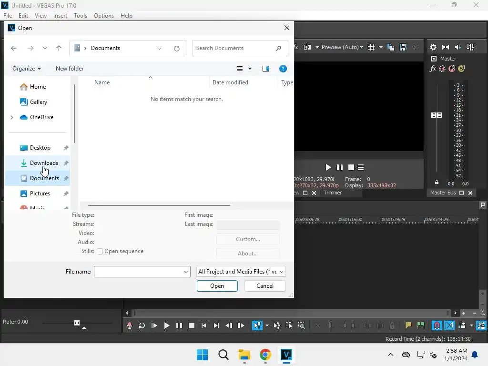This screenshot has width=488, height=366.
Task: Open the Organize dropdown
Action: click(27, 69)
